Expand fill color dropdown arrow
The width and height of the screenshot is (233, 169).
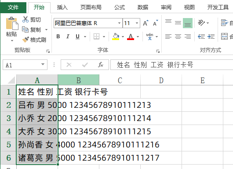click(x=123, y=37)
